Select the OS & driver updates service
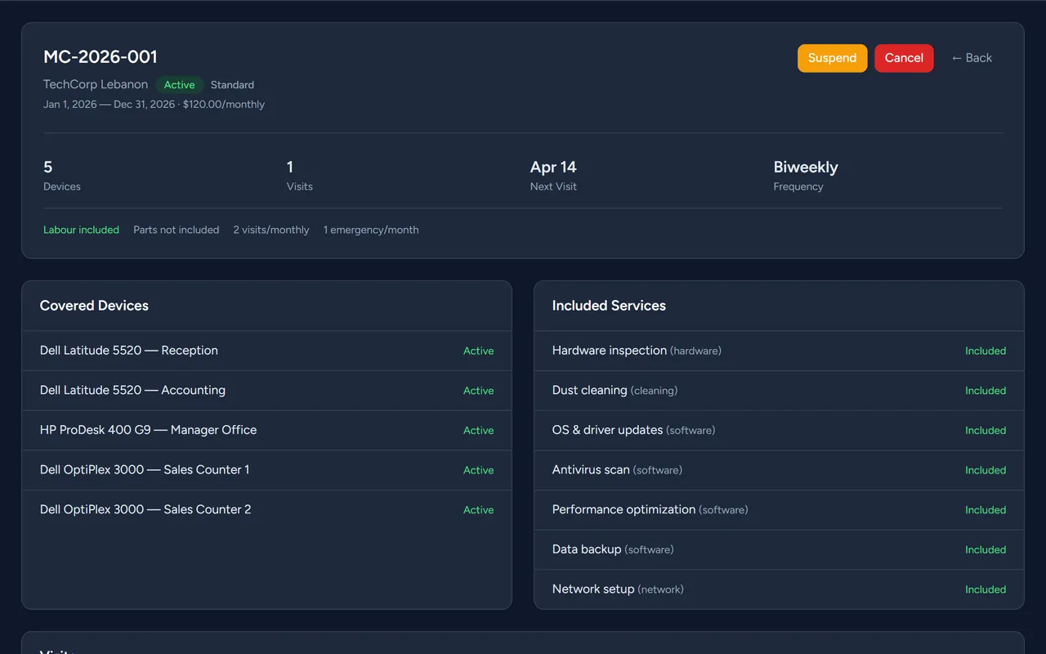Viewport: 1046px width, 654px height. tap(779, 430)
